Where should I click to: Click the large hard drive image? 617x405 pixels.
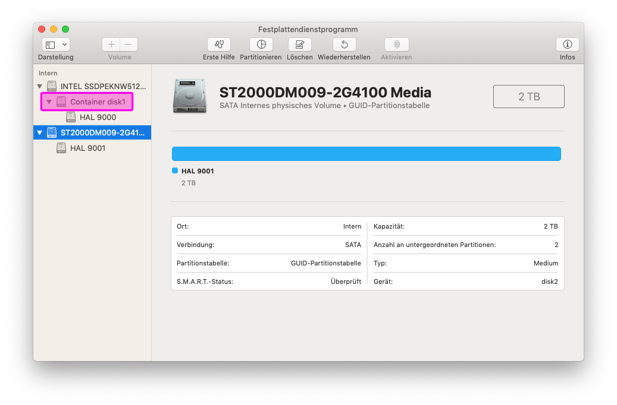pyautogui.click(x=190, y=96)
